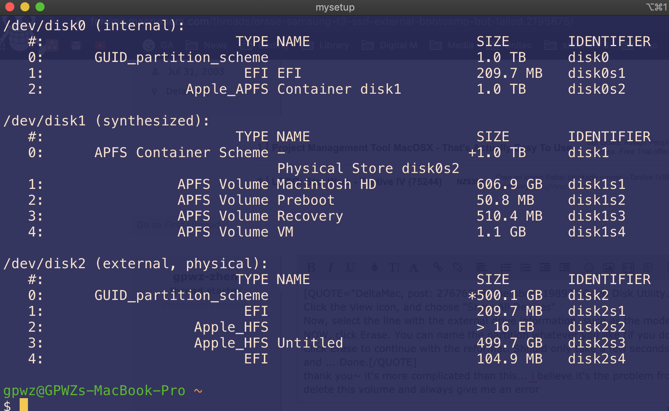Click the +1.0 TB size value
Viewport: 669px width, 411px height.
(x=497, y=153)
